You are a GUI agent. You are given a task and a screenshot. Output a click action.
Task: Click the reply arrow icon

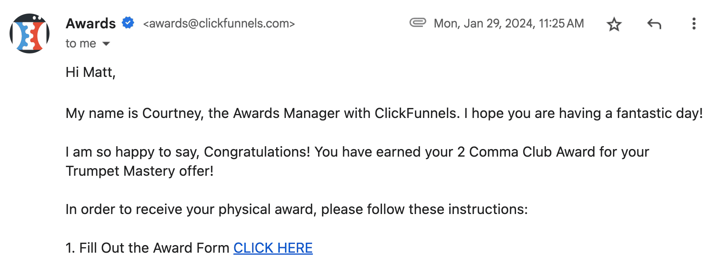pos(654,24)
